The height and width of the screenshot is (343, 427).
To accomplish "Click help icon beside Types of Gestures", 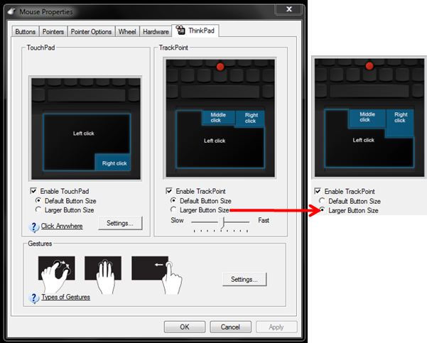I will [34, 298].
